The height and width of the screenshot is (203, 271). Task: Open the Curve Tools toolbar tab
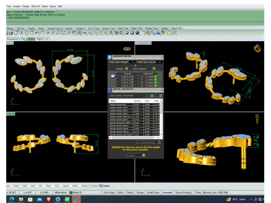coord(93,28)
